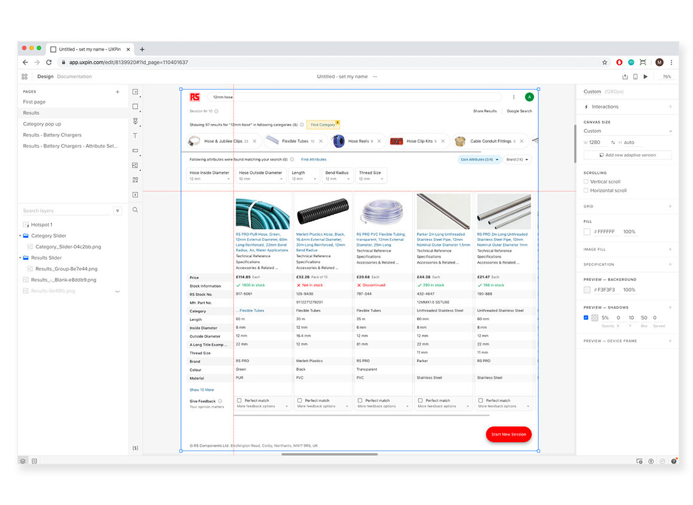693x505 pixels.
Task: Start prototype preview with play icon
Action: (x=646, y=76)
